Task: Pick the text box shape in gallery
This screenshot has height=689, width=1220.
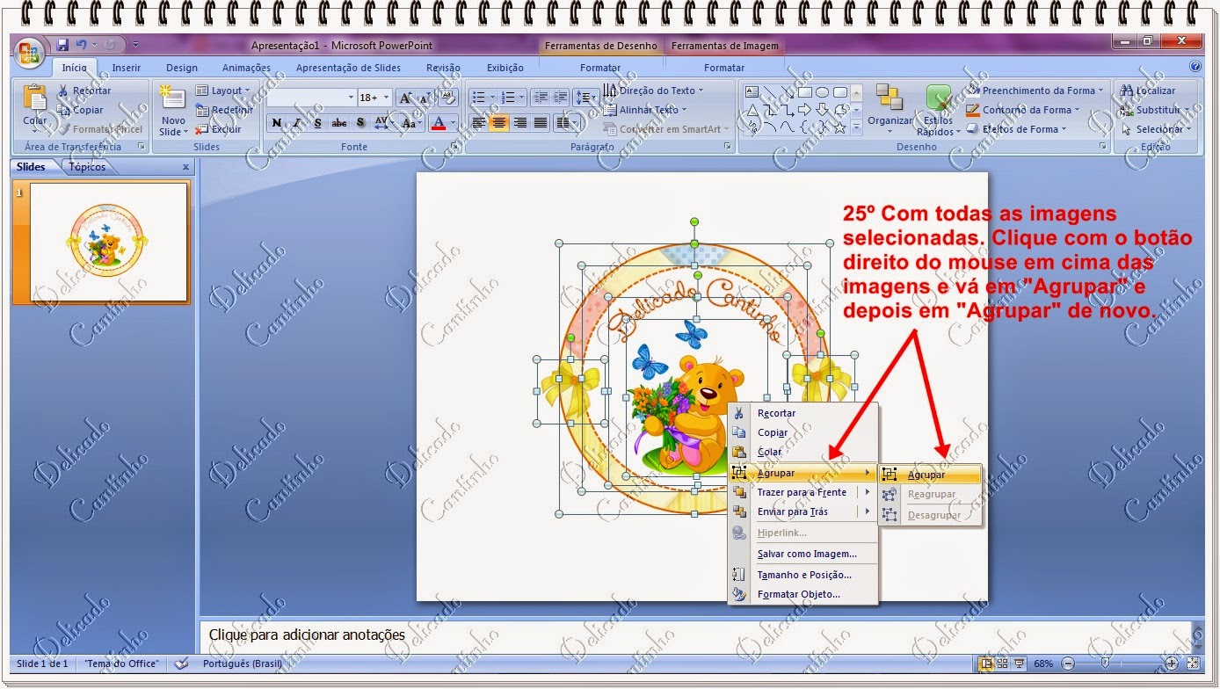Action: 752,91
